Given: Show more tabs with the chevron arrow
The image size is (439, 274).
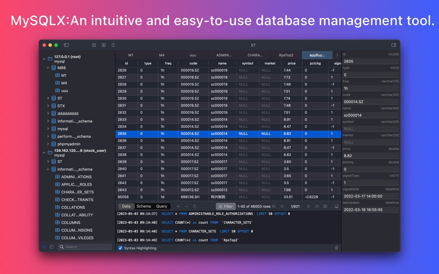Looking at the screenshot, I should (337, 55).
